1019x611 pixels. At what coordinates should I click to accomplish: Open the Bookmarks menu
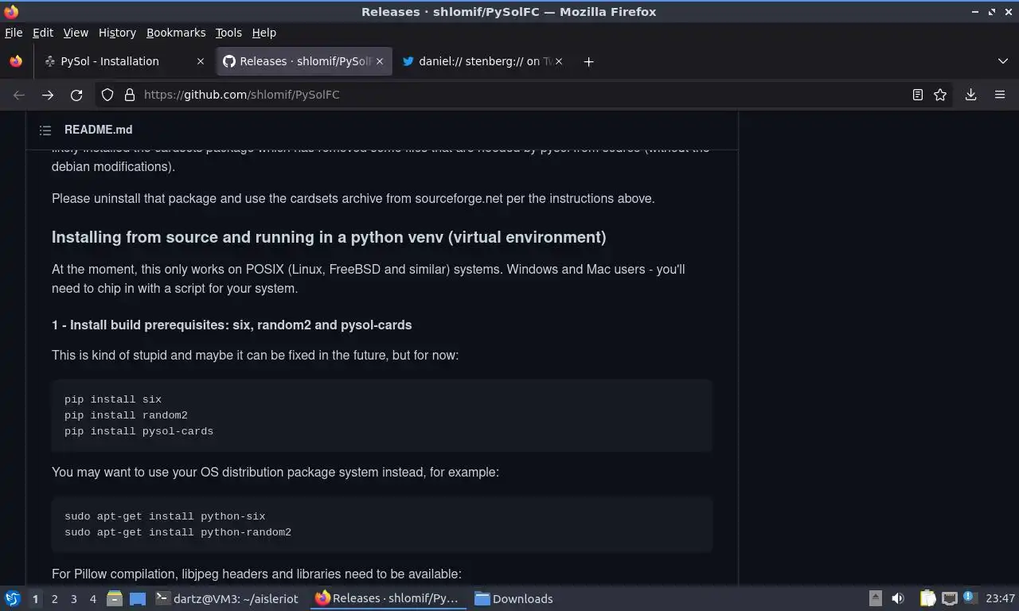(176, 33)
